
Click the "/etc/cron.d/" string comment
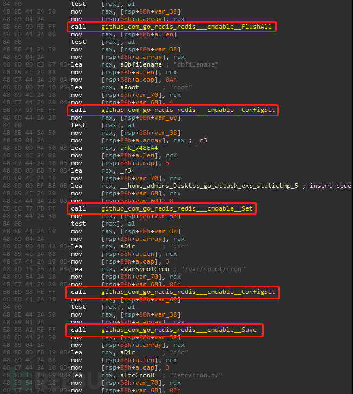pyautogui.click(x=196, y=375)
